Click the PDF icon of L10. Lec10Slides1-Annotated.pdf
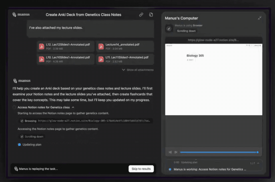Image resolution: width=275 pixels, height=182 pixels. pyautogui.click(x=42, y=59)
